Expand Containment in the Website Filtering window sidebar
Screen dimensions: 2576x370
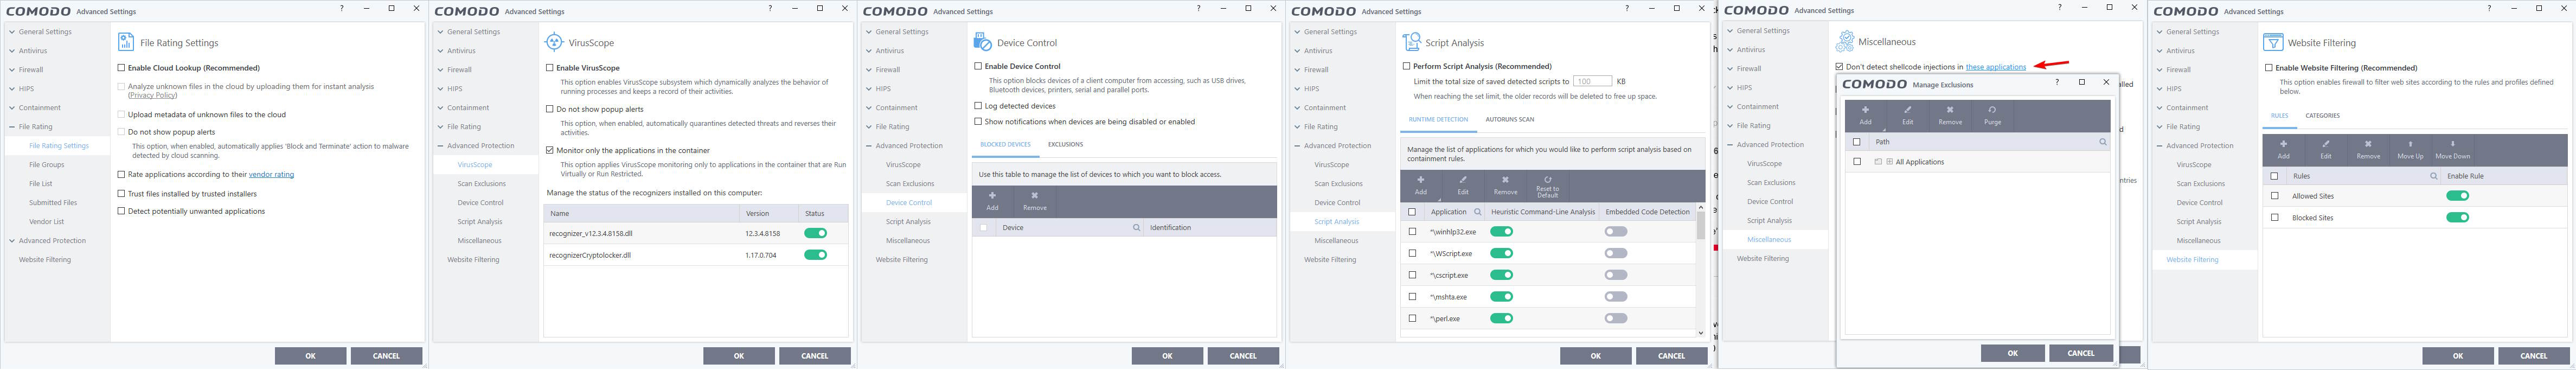click(2160, 108)
